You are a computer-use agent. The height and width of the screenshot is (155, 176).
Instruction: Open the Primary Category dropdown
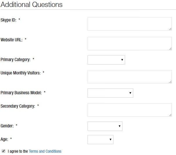pyautogui.click(x=106, y=60)
